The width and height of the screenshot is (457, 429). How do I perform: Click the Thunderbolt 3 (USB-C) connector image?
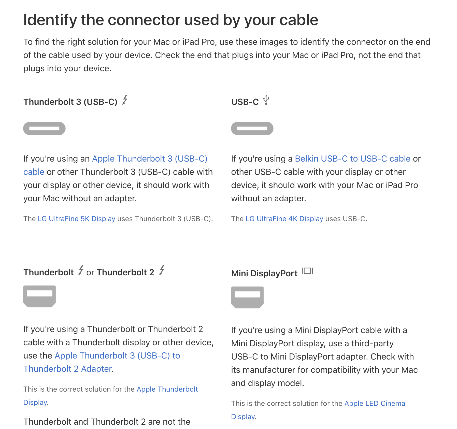click(x=44, y=128)
